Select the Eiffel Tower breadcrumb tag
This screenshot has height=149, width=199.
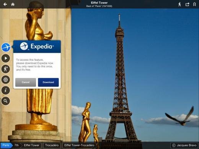pos(31,145)
